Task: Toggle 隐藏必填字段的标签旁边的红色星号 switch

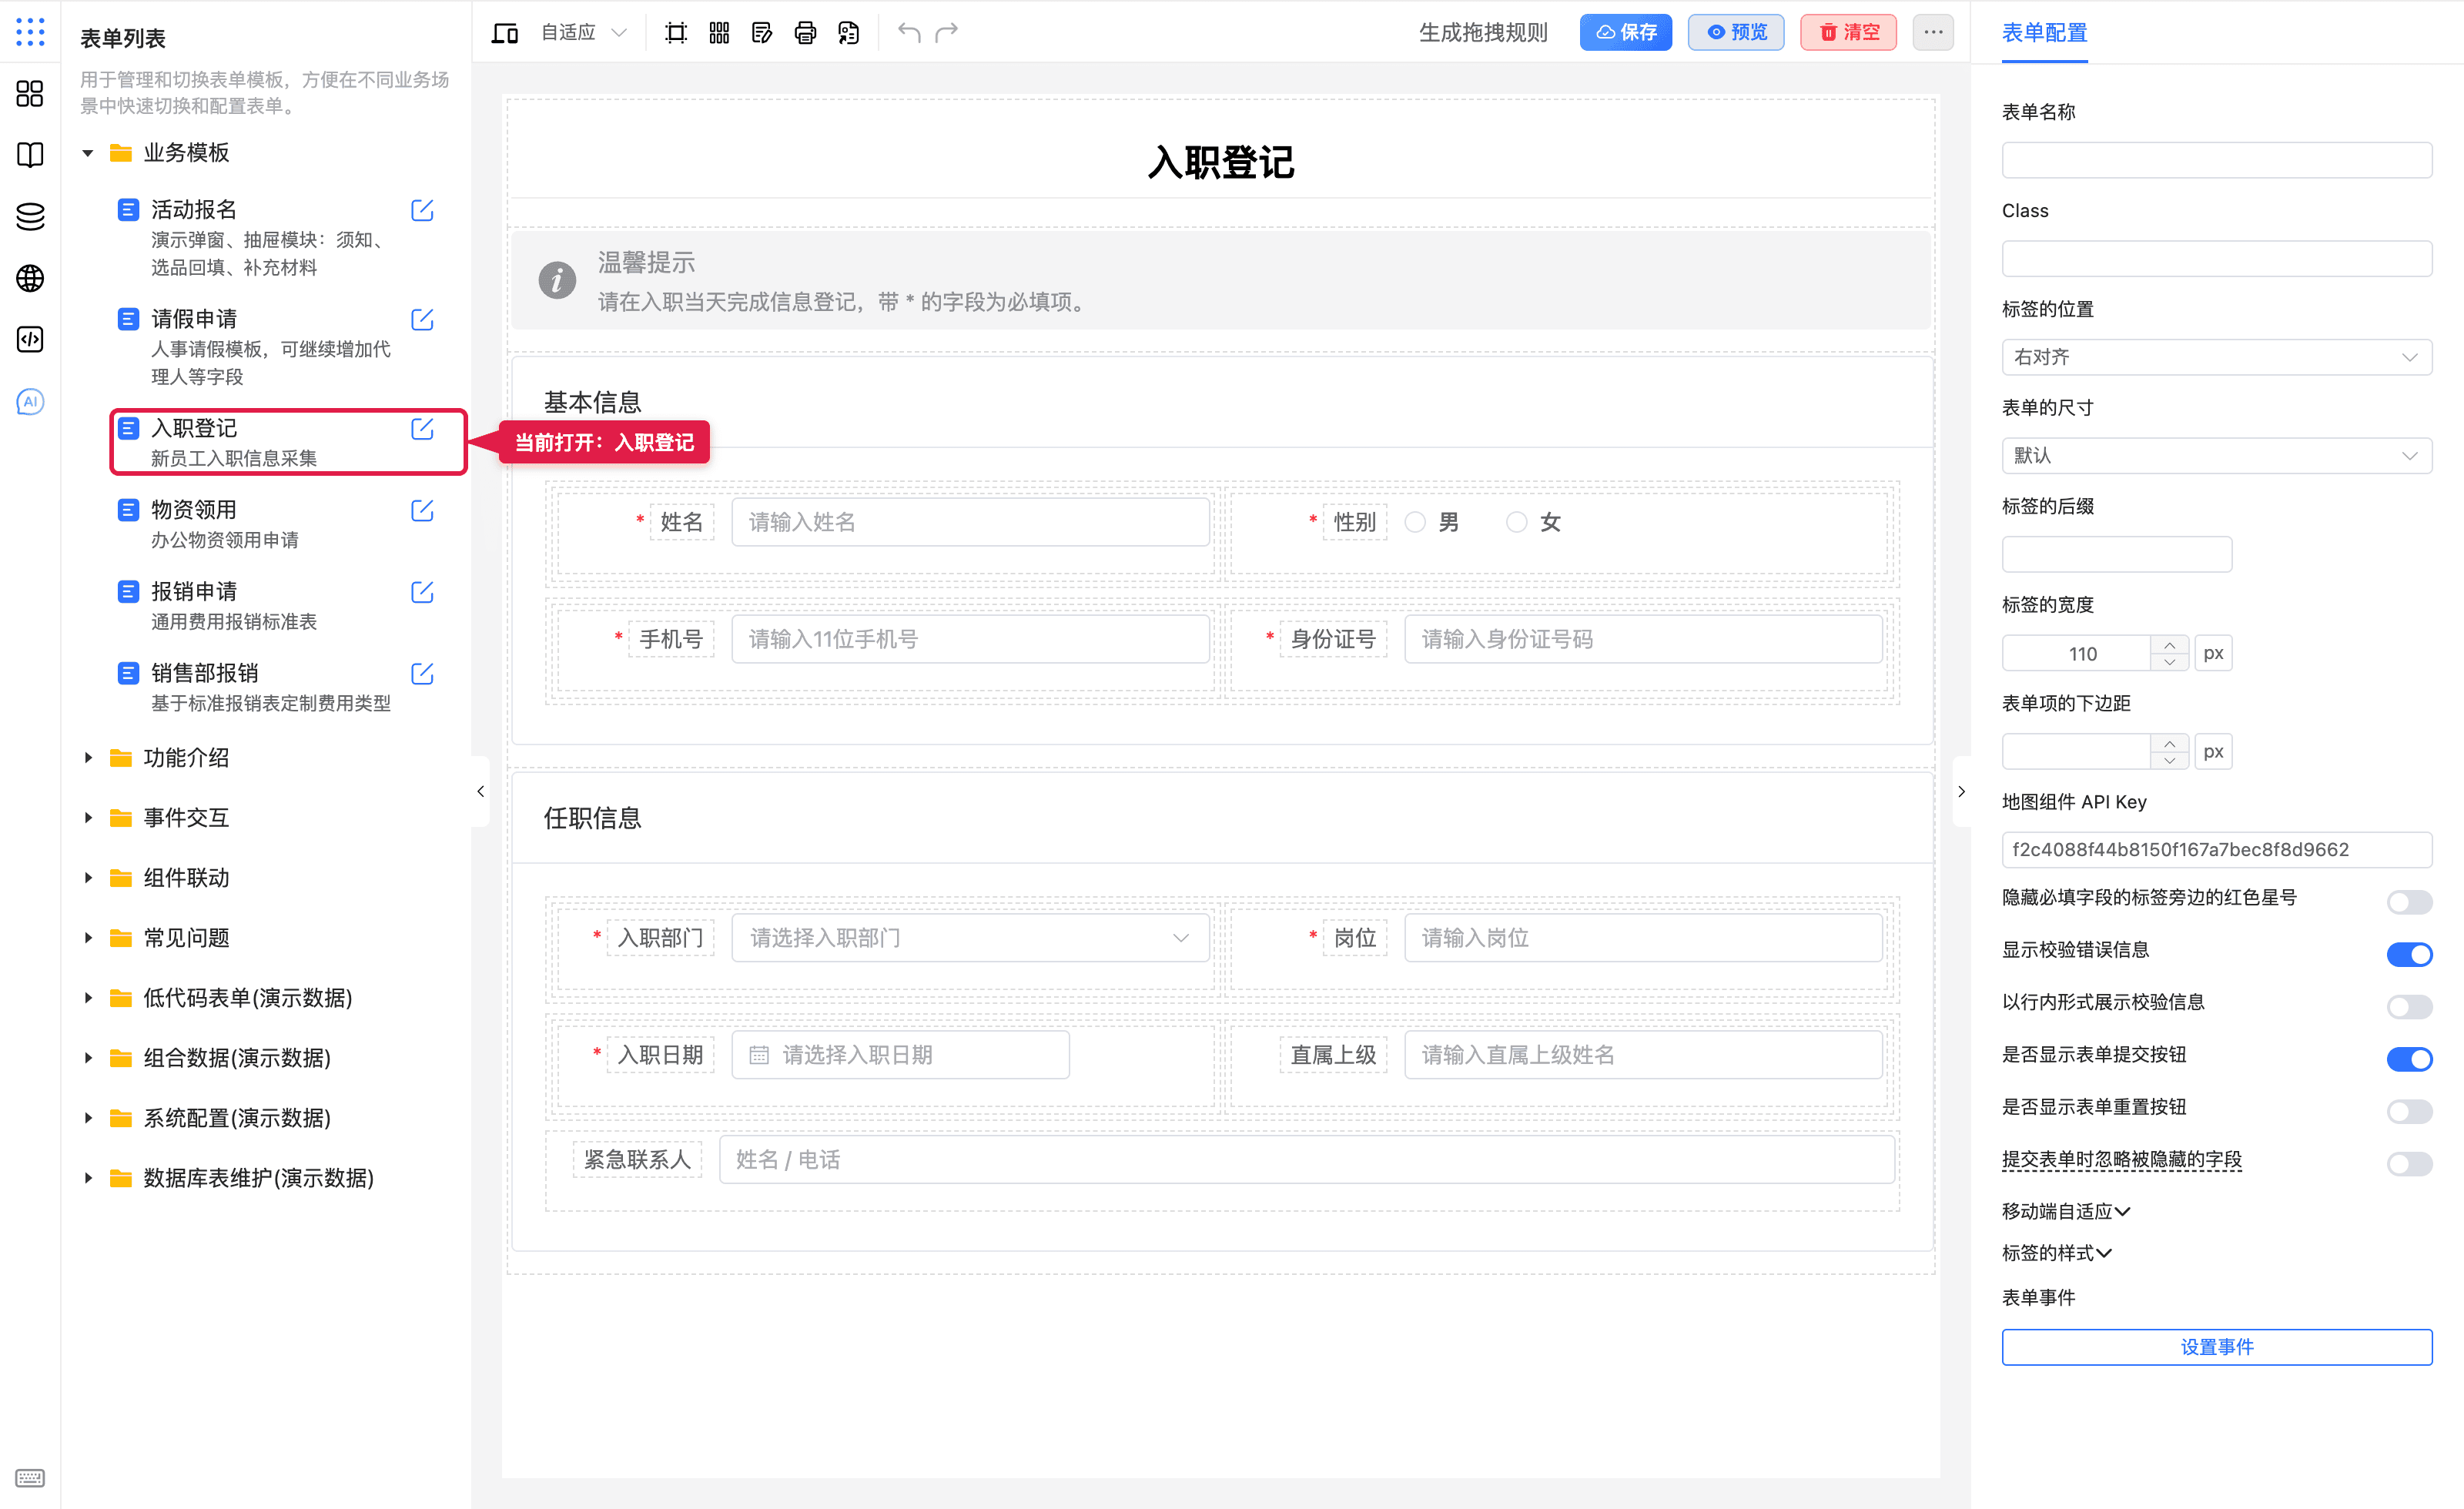Action: click(2409, 902)
